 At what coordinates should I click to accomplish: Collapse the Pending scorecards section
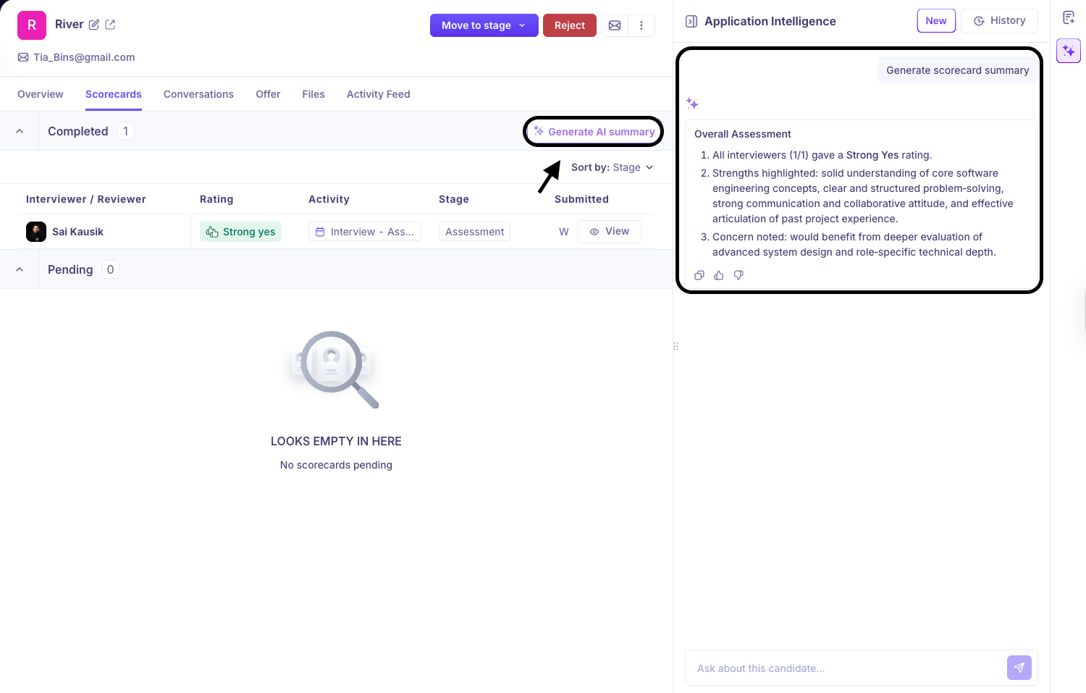coord(20,269)
